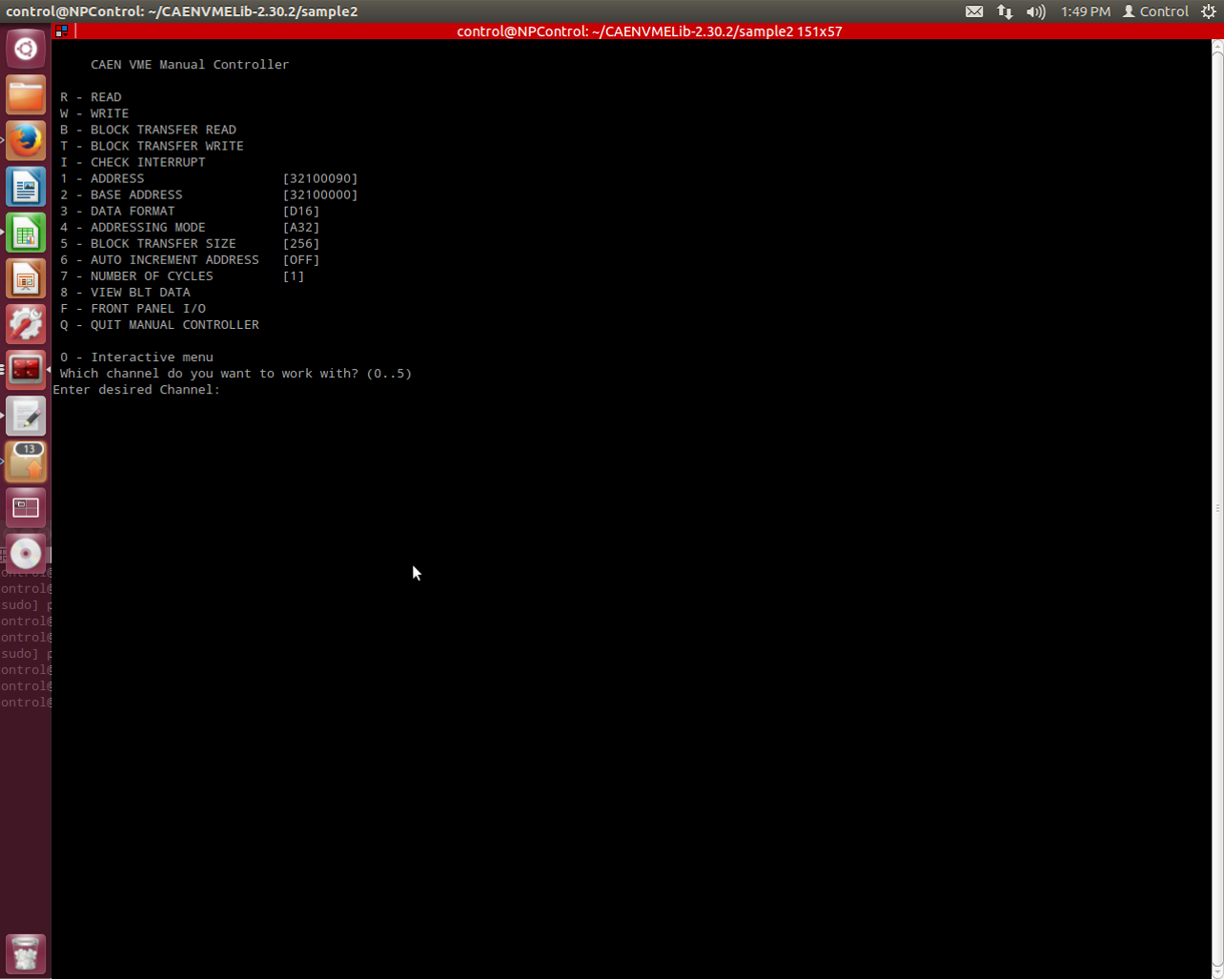Open the text editor dock icon
Viewport: 1224px width, 979px height.
click(x=26, y=416)
